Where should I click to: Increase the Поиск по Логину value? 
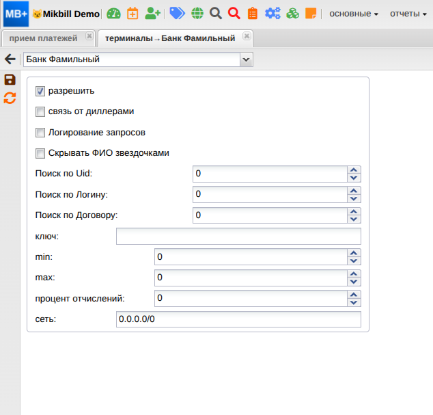(x=354, y=191)
